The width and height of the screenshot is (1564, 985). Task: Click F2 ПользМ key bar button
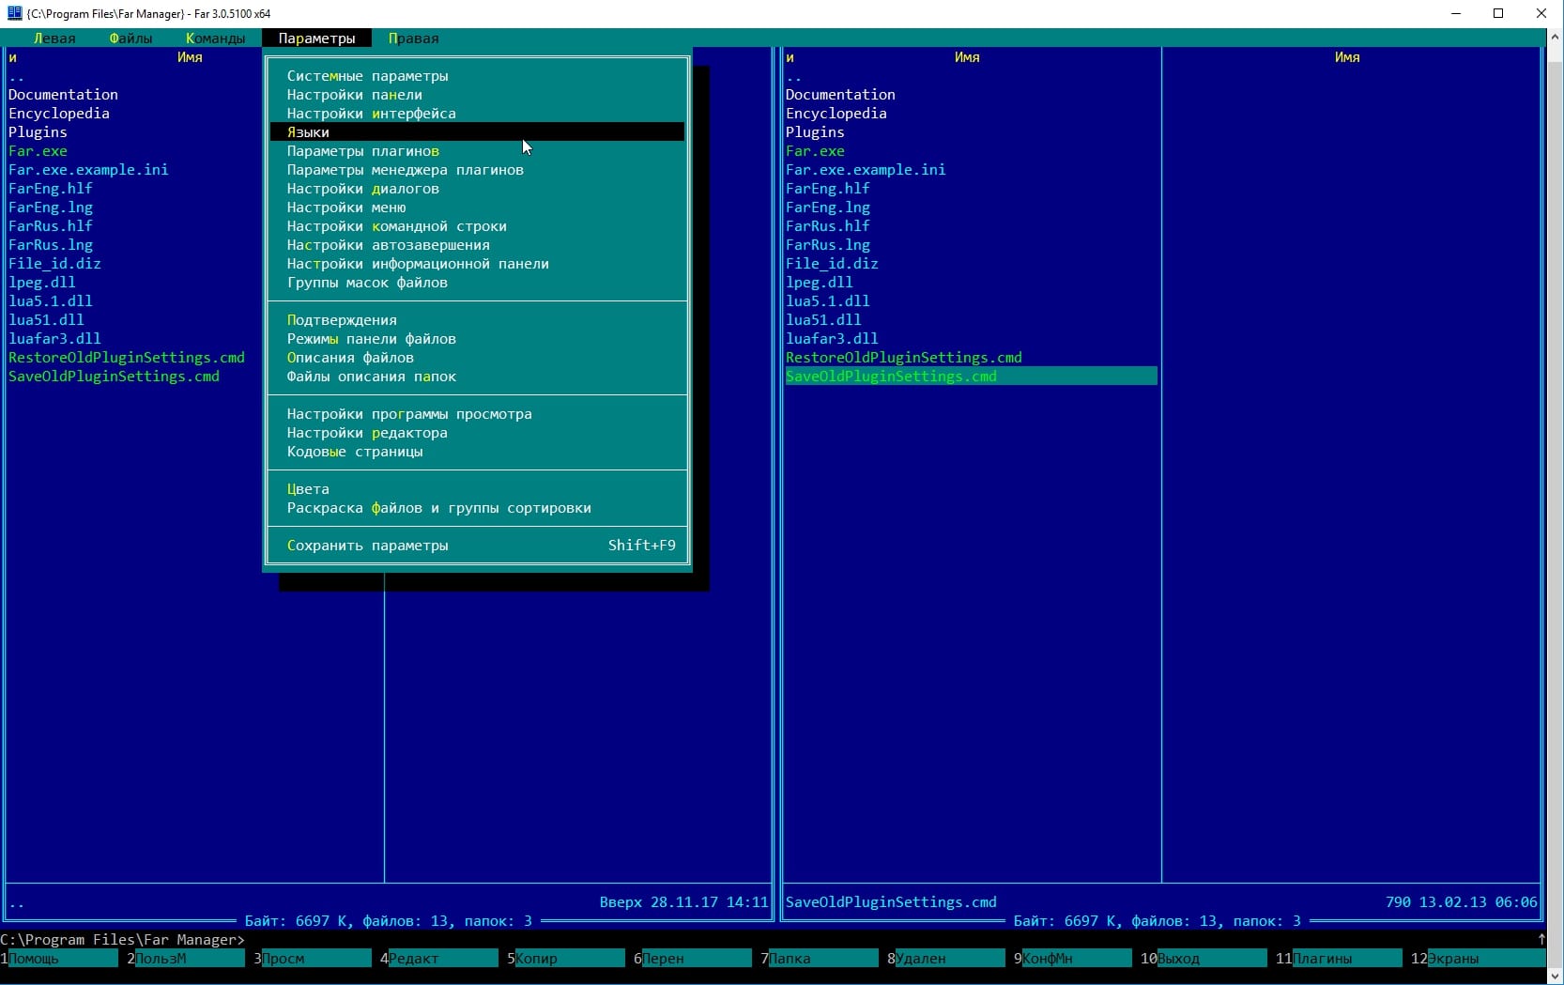186,959
